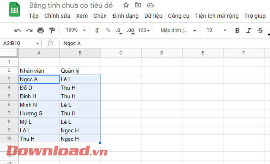
Task: Open the Google Sheets home icon
Action: coord(14,9)
